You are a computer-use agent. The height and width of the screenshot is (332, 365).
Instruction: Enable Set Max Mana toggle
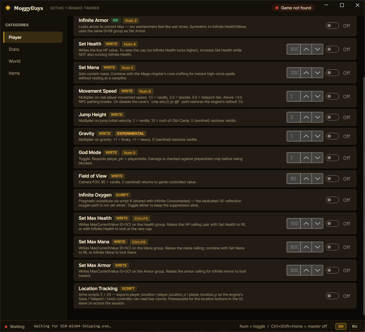click(332, 247)
